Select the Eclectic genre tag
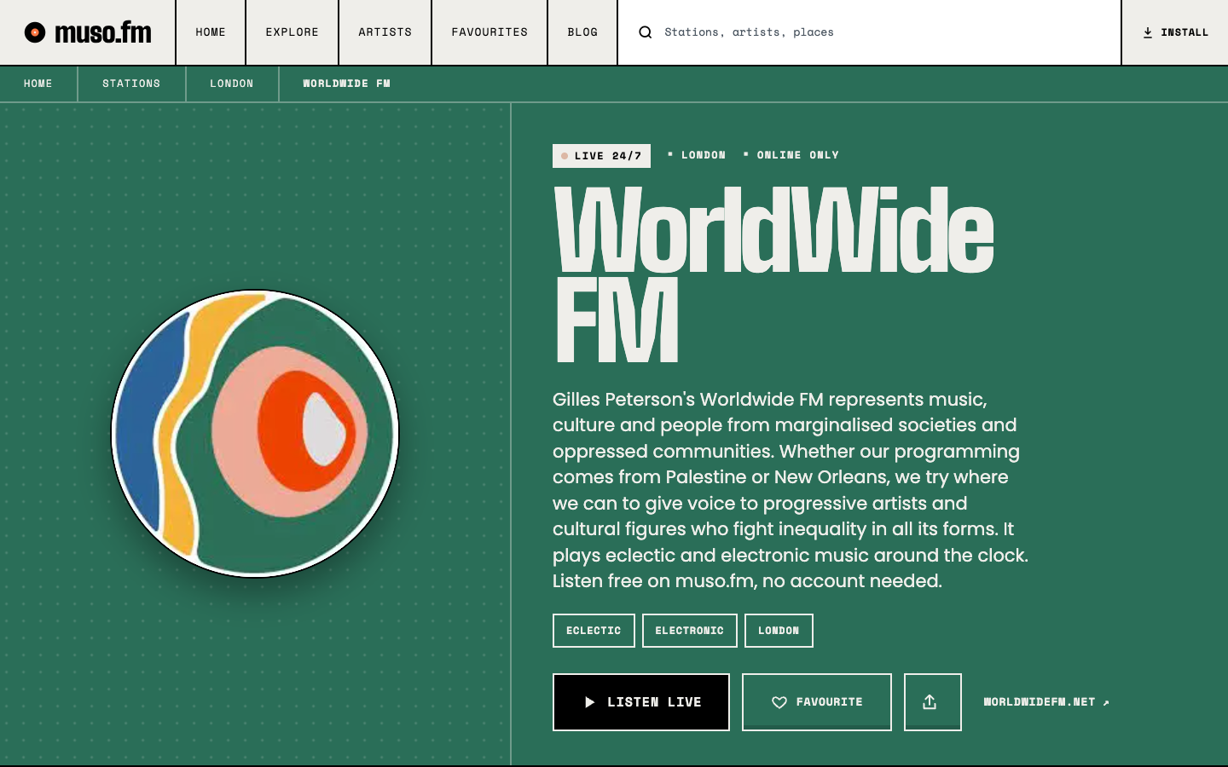 click(x=594, y=631)
